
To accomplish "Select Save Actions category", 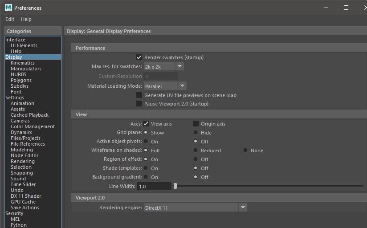I will [x=33, y=208].
